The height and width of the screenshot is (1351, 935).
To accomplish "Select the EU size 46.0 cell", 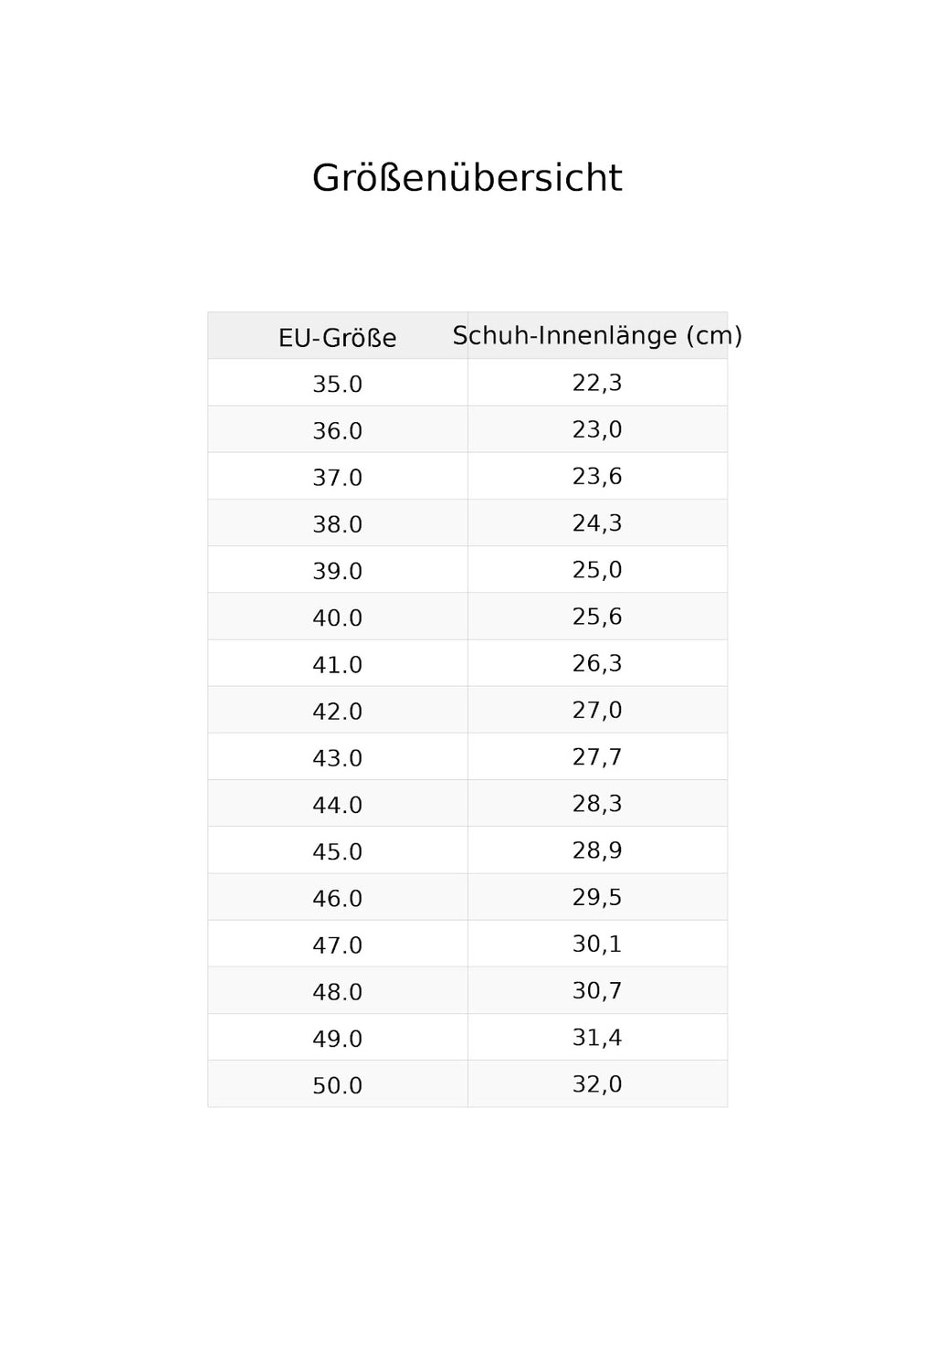I will point(338,897).
